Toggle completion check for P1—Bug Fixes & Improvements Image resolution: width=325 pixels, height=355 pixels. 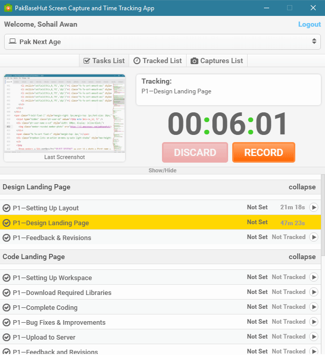click(x=7, y=322)
